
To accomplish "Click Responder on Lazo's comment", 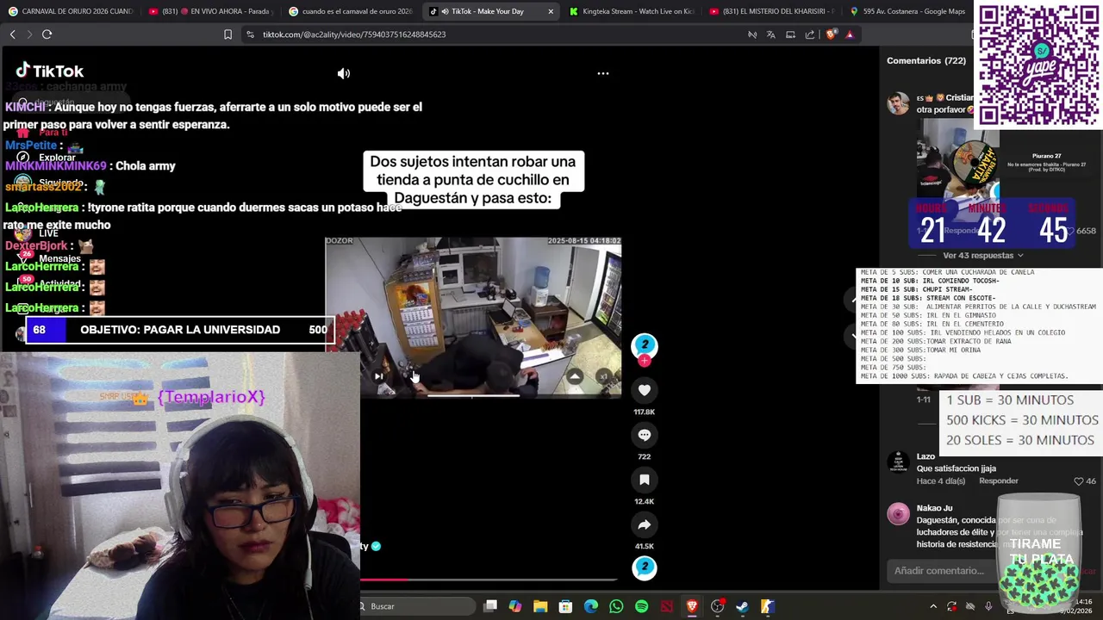I will tap(999, 481).
